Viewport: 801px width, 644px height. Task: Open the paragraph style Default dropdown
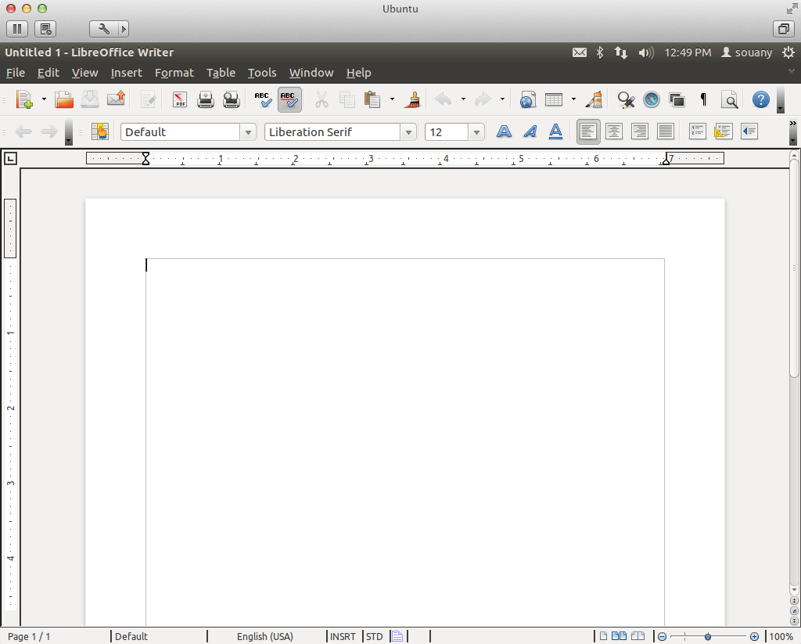[x=248, y=132]
